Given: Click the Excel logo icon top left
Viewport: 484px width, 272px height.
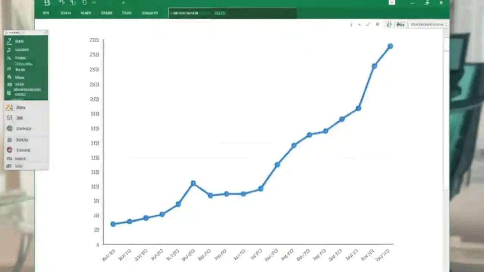Looking at the screenshot, I should point(46,3).
